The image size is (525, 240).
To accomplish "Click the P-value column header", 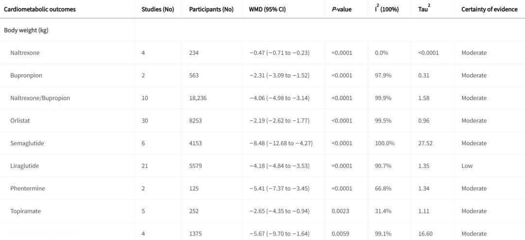I will [341, 9].
